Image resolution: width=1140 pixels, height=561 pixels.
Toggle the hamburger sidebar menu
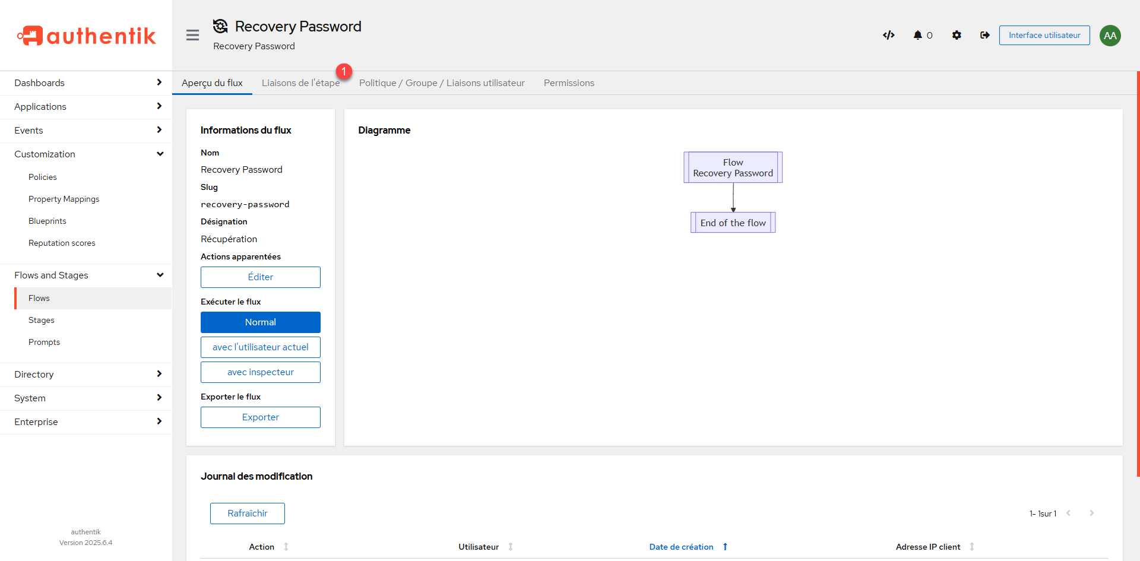pos(192,36)
